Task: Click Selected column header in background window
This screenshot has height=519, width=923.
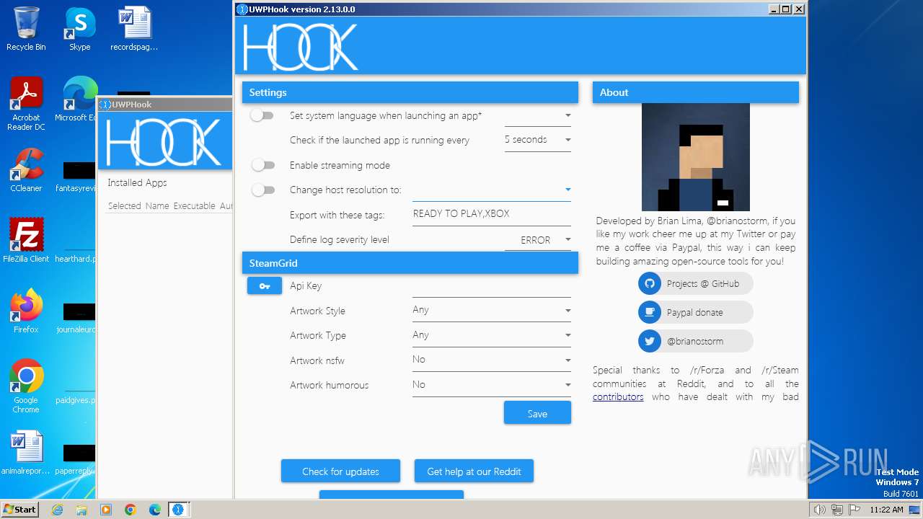Action: (124, 205)
